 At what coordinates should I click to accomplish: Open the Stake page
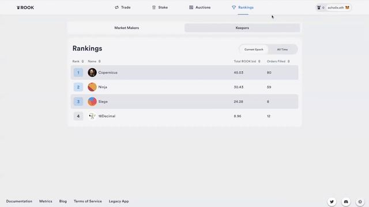point(160,7)
